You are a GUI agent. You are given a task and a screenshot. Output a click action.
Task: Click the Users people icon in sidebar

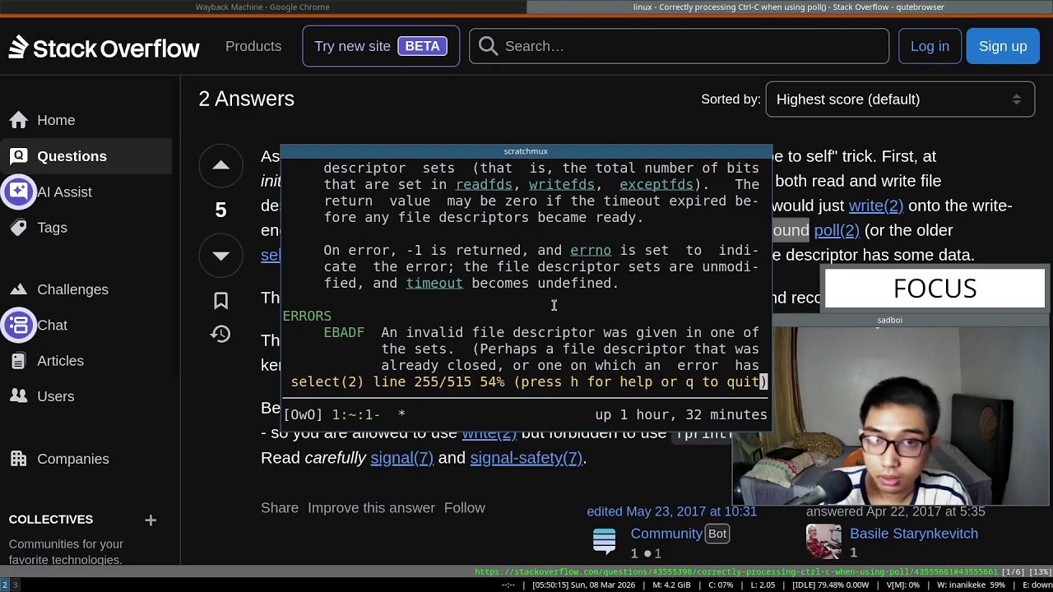19,395
